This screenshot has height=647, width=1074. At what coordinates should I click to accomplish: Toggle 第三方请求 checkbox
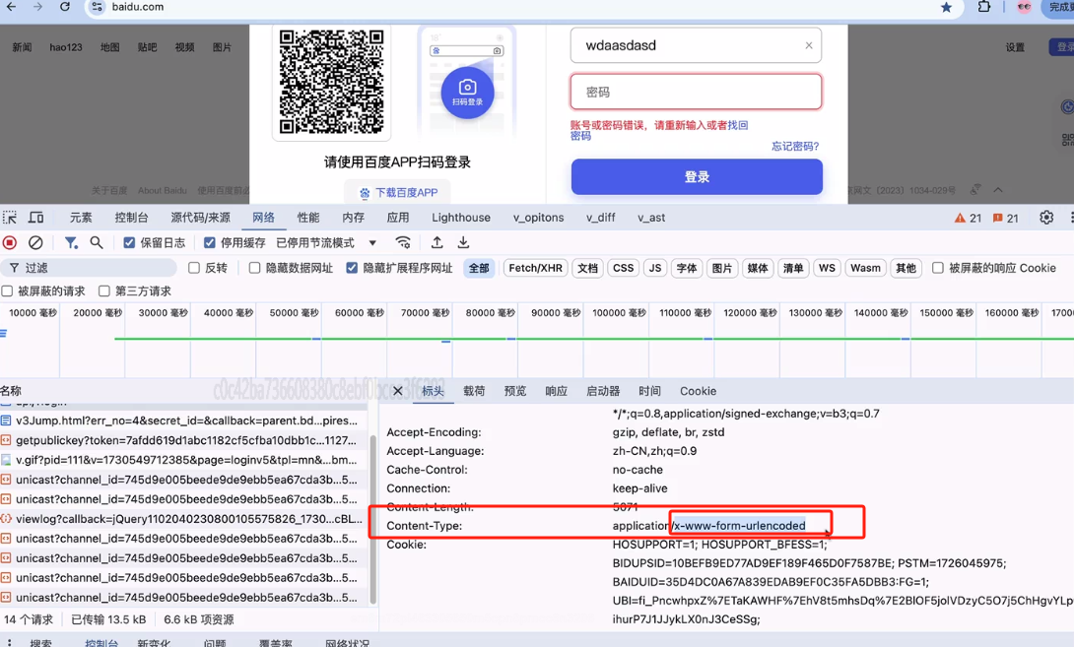104,291
